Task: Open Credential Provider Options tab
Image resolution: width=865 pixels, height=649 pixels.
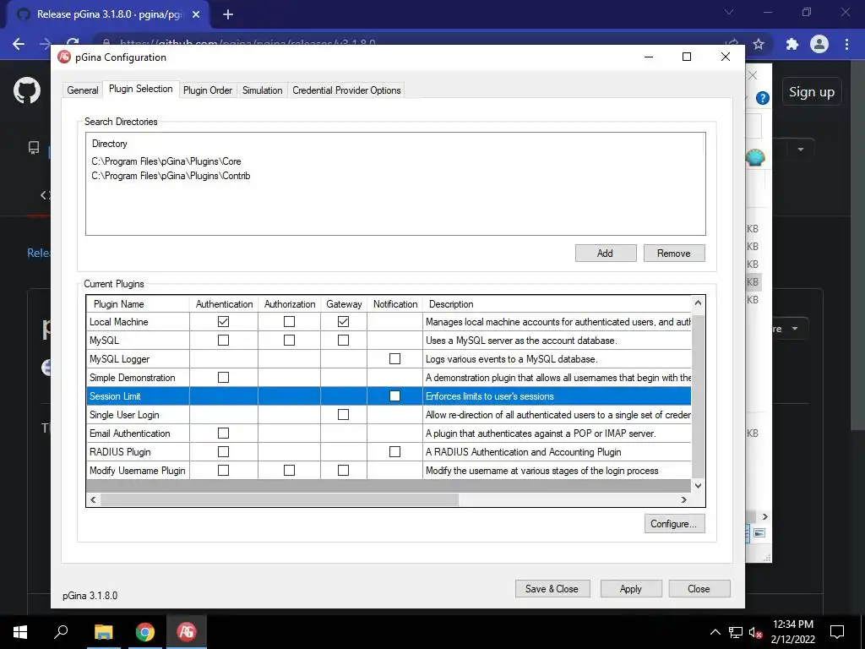Action: (x=346, y=90)
